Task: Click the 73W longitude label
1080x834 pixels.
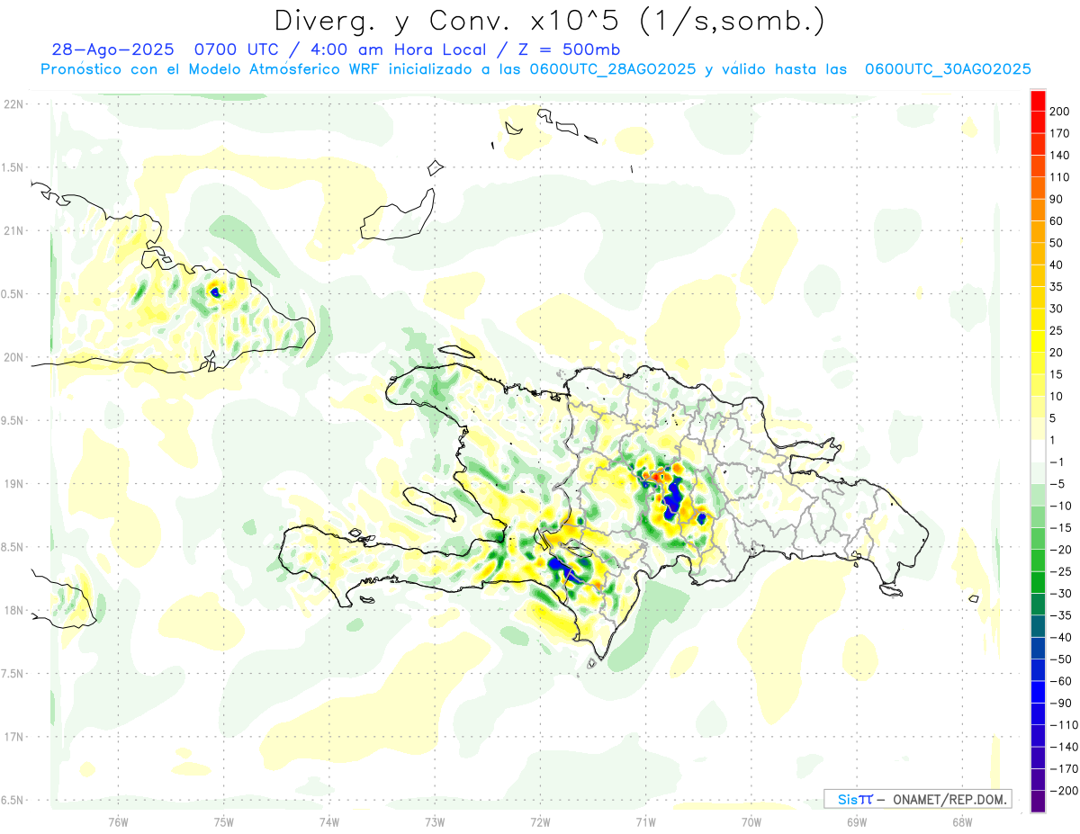Action: click(x=435, y=821)
